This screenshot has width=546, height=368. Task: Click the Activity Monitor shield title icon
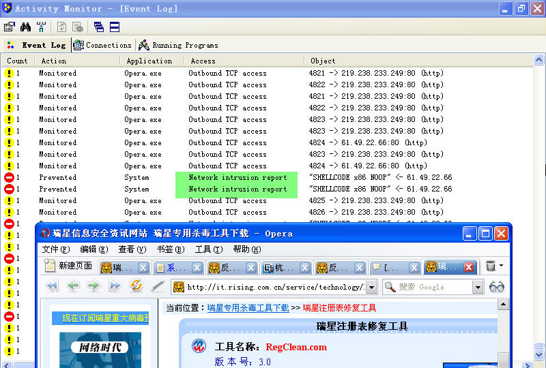(x=7, y=7)
